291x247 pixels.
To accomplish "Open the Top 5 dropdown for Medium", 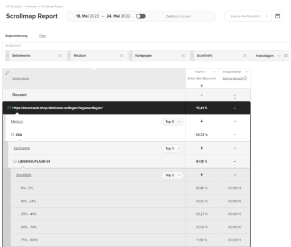I will pos(172,122).
